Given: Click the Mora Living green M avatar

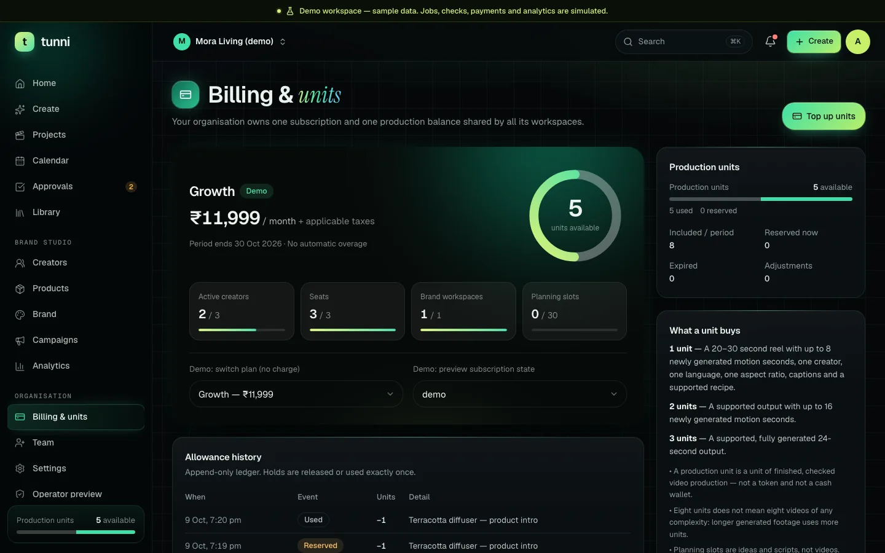Looking at the screenshot, I should tap(182, 42).
